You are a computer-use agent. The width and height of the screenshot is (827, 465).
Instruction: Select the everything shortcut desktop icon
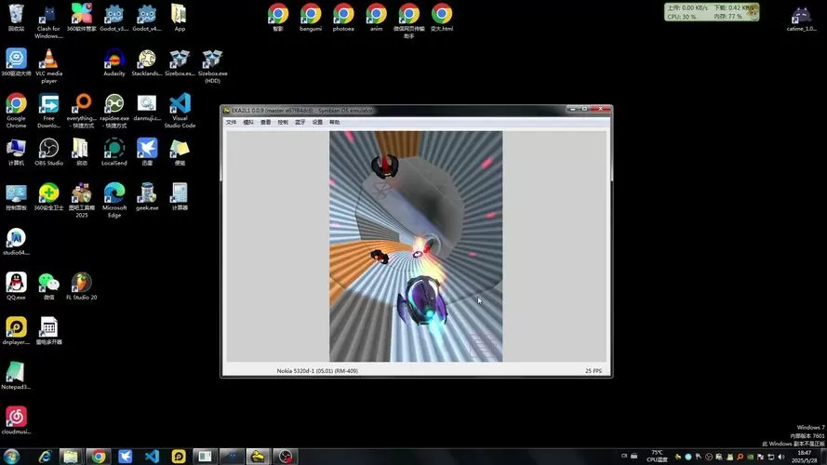pos(82,111)
